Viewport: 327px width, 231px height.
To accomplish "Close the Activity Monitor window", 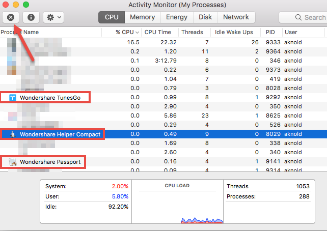I will point(6,5).
